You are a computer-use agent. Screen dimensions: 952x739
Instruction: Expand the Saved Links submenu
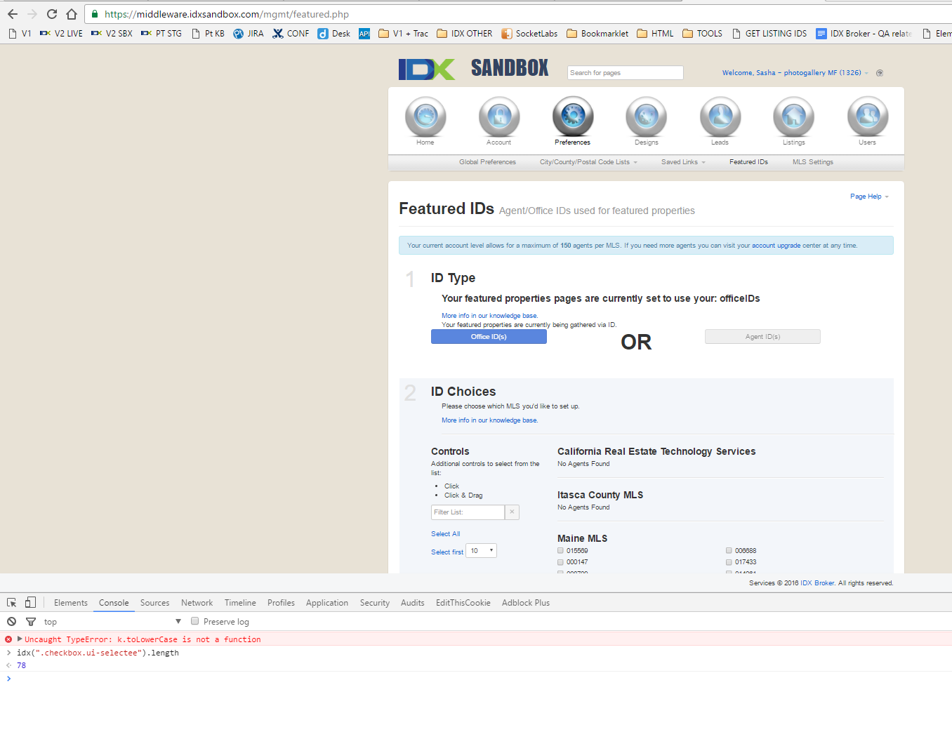(683, 162)
